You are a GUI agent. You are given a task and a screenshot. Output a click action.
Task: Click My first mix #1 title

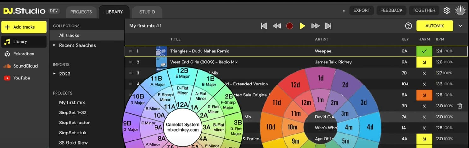point(145,26)
